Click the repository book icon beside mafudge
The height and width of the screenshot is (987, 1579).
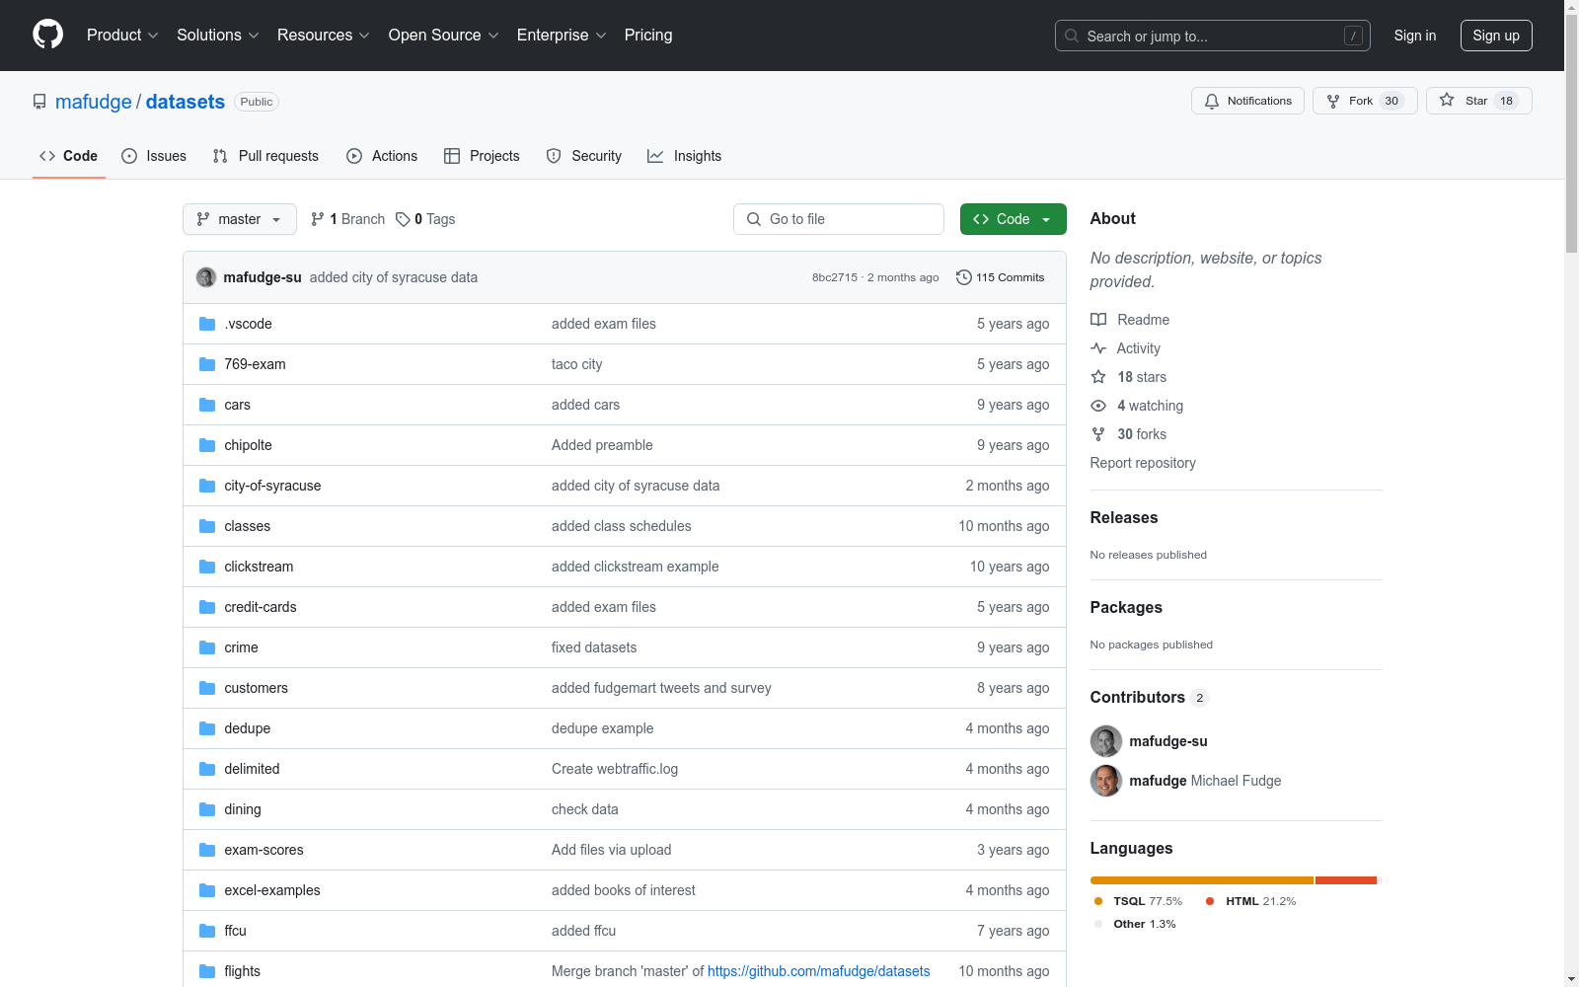point(39,102)
